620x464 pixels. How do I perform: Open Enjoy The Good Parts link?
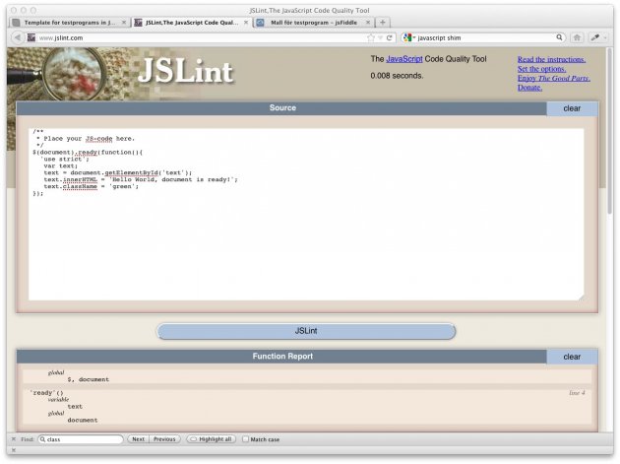(553, 79)
